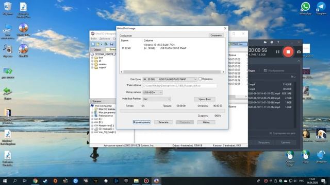Open the recorder help question mark icon
Screen dimensions: 330x185
pos(278,42)
